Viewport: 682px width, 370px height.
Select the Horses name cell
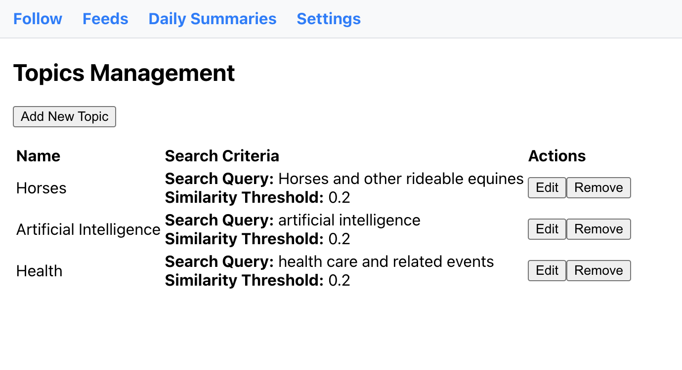(x=42, y=188)
